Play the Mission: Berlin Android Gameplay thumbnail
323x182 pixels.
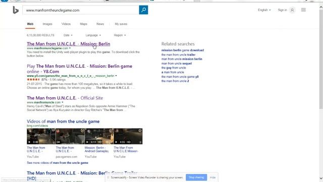(x=99, y=136)
